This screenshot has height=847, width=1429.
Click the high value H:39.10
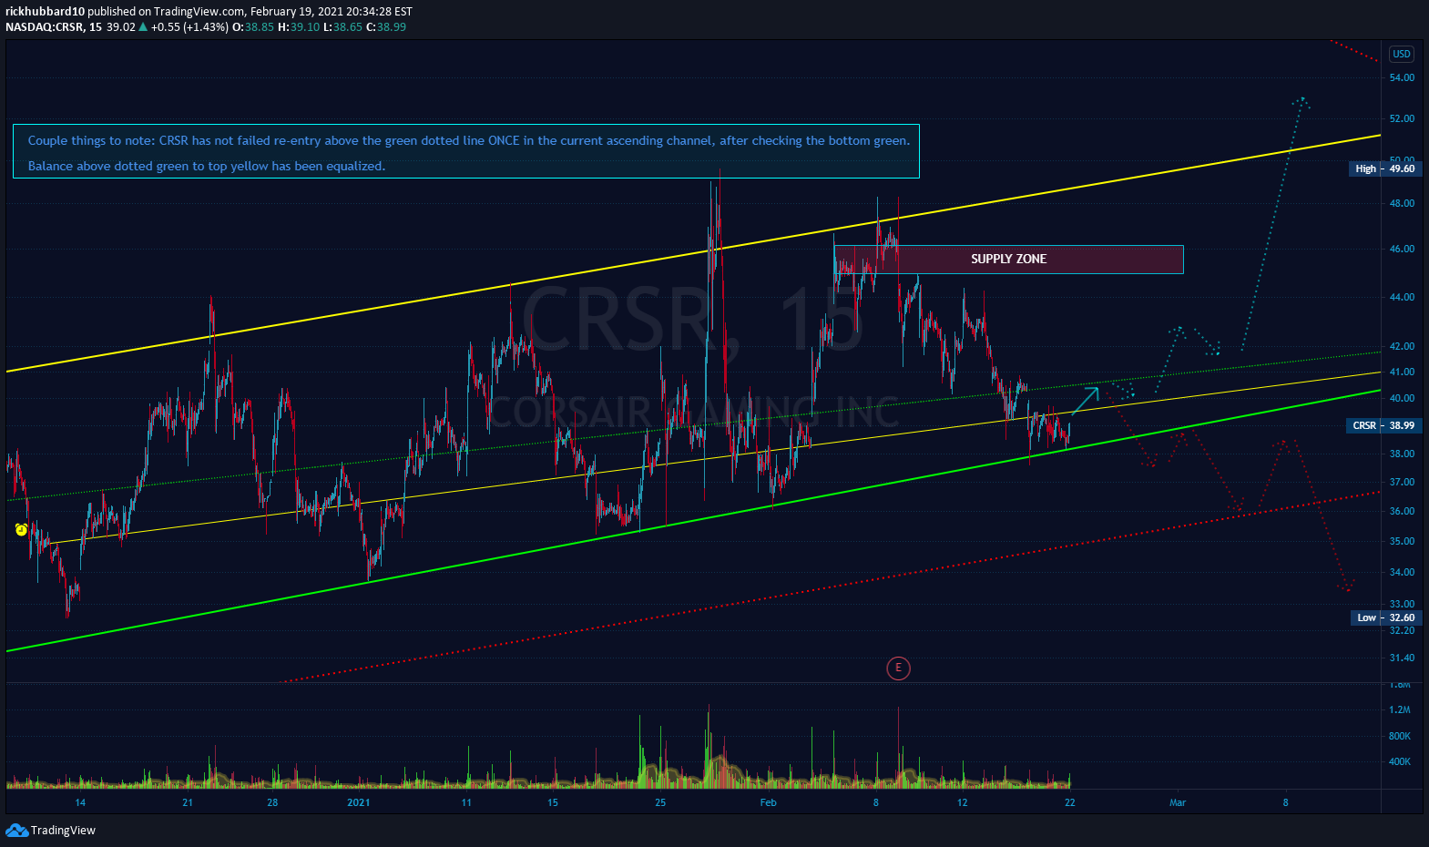(299, 27)
